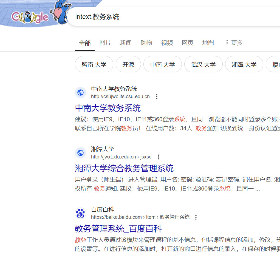Click the Baidu paw favicon for 百度百科
280x261 pixels.
[80, 213]
